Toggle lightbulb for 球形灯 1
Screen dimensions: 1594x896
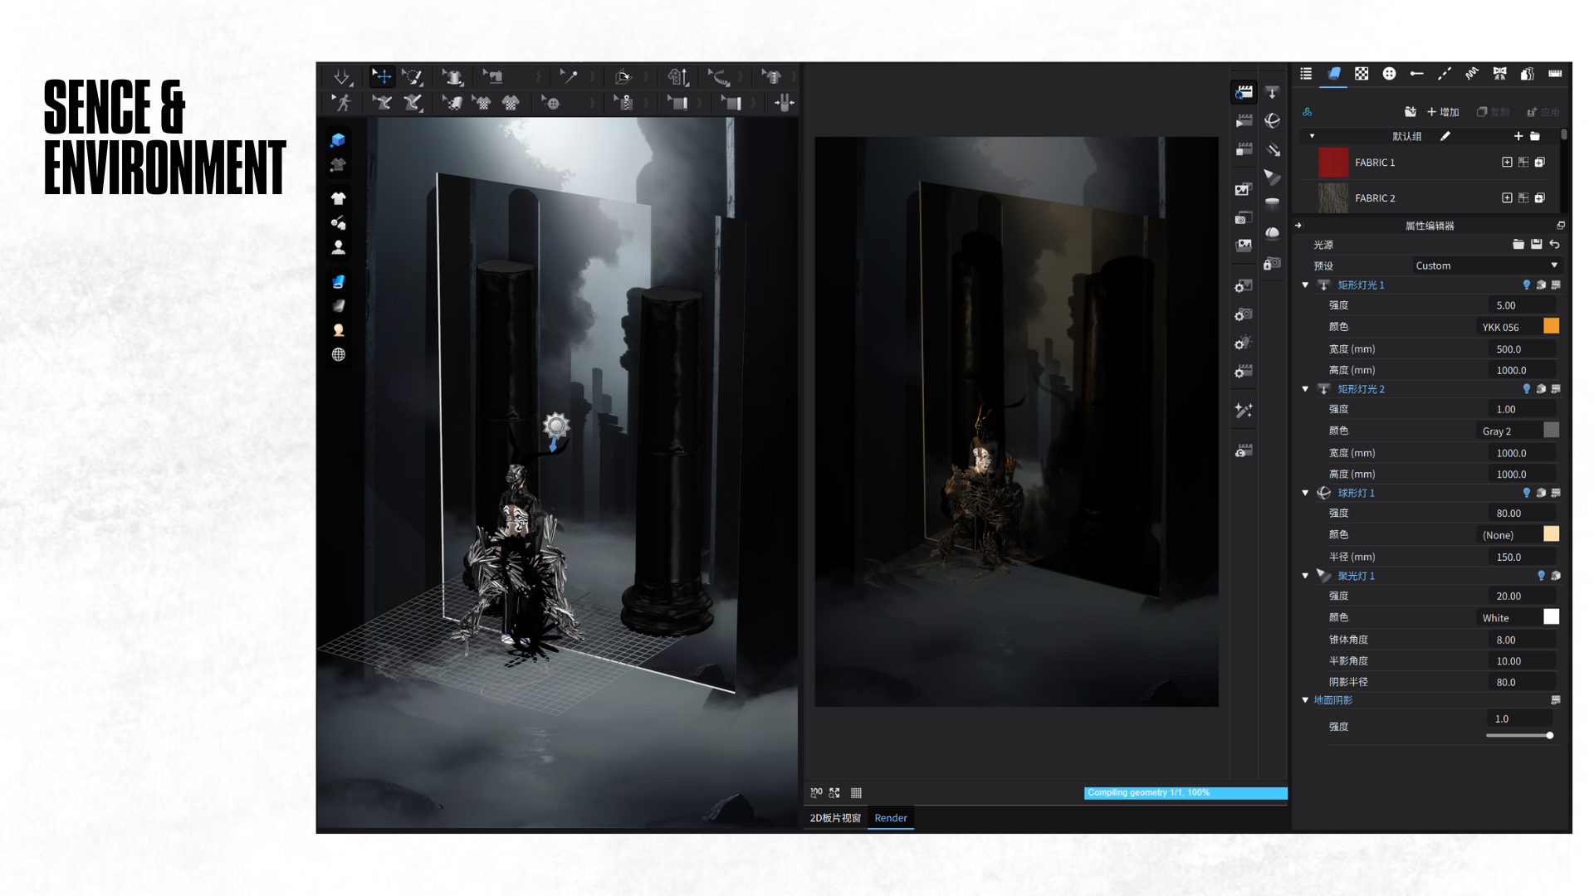1526,493
